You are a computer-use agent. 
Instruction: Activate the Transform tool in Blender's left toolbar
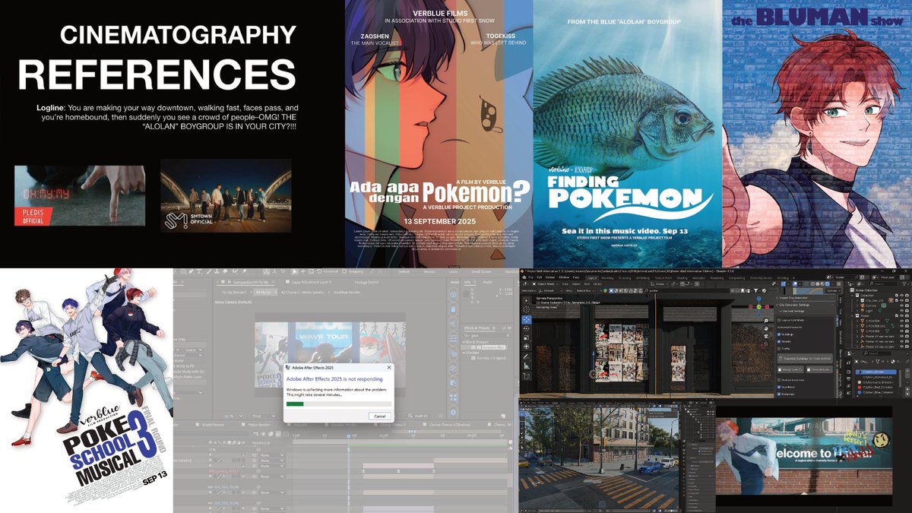pos(526,347)
